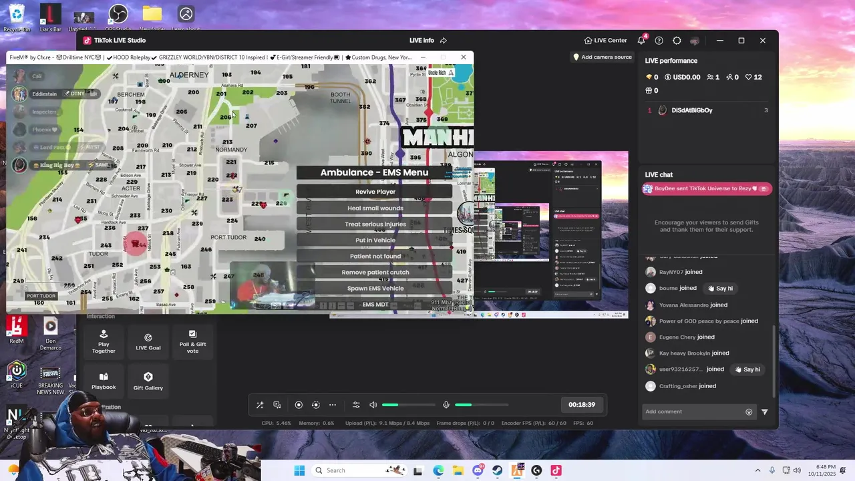855x481 pixels.
Task: Open the LIVE Goal tile
Action: click(x=148, y=341)
